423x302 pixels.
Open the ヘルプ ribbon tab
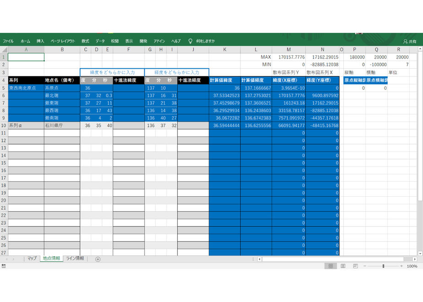click(176, 41)
